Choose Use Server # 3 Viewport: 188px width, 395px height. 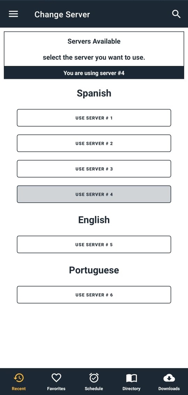94,169
